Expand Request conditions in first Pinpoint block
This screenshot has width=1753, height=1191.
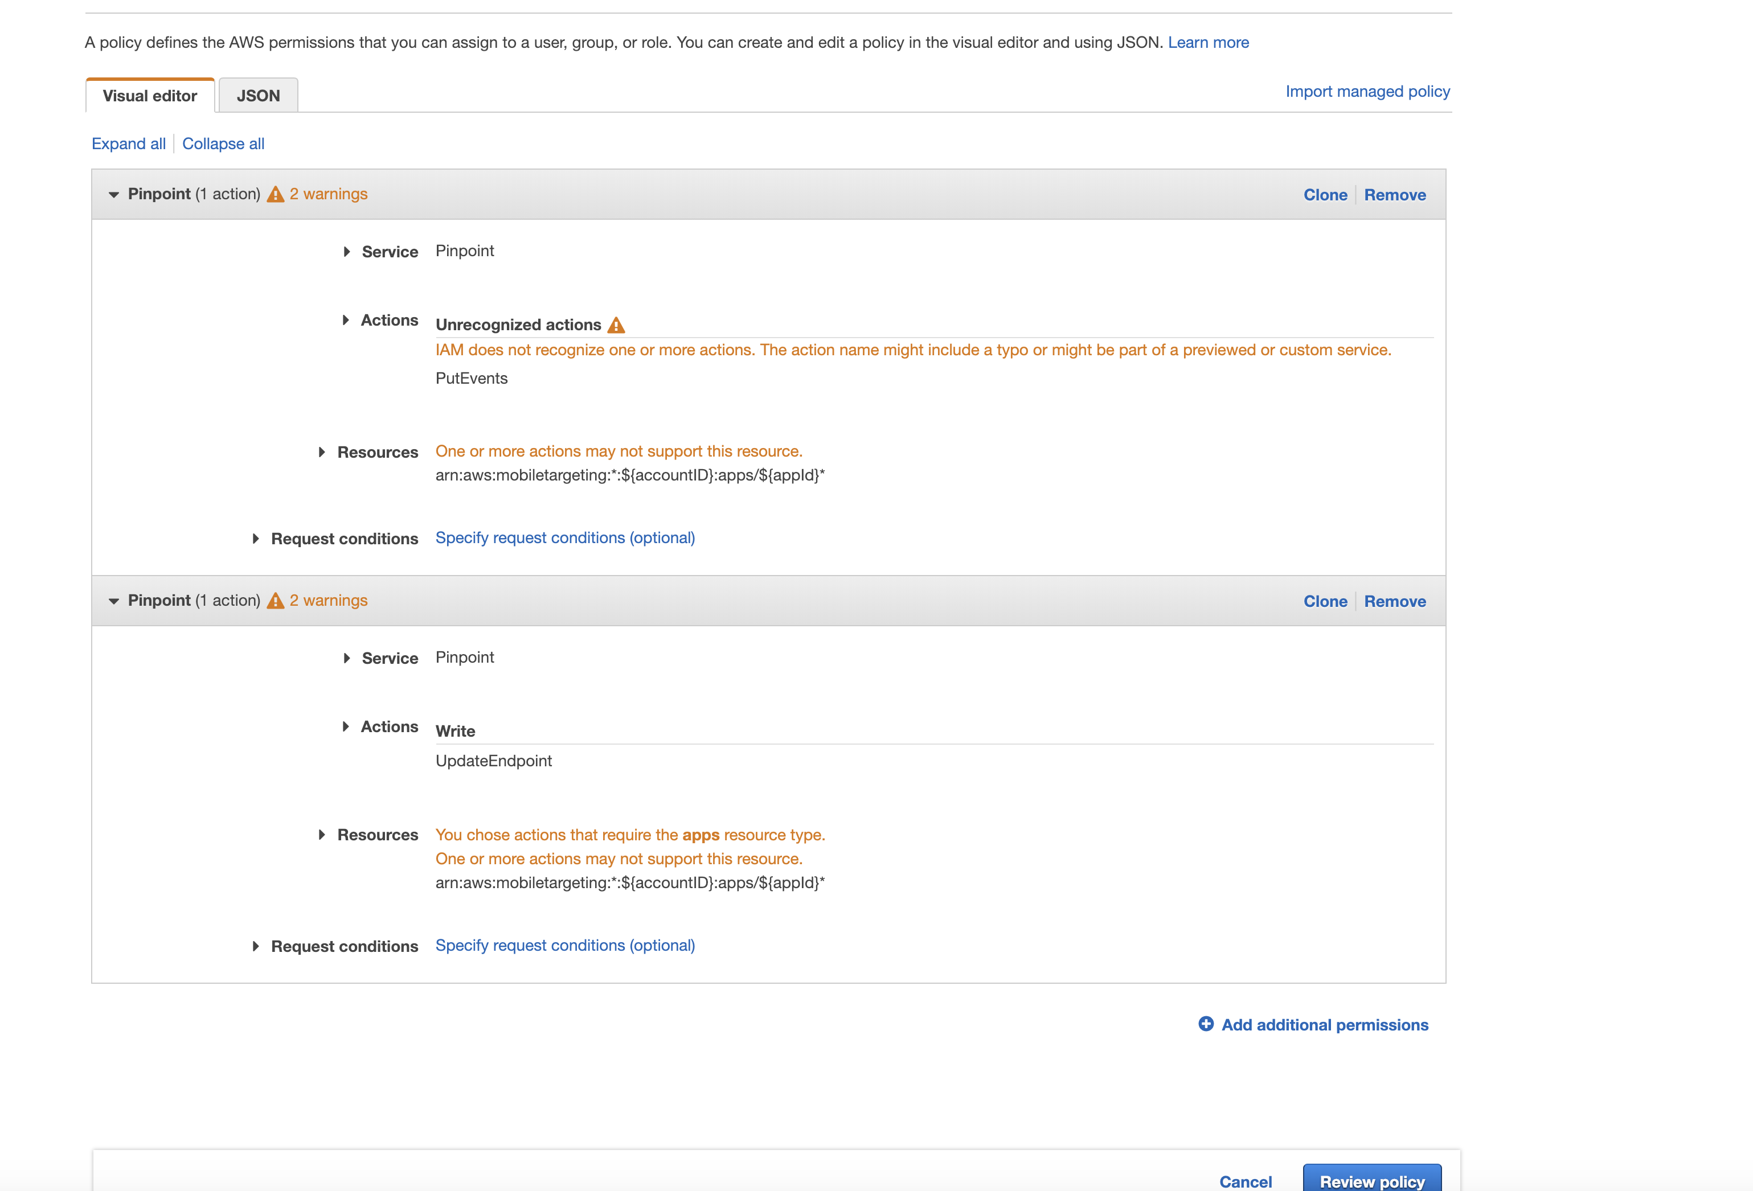point(256,539)
